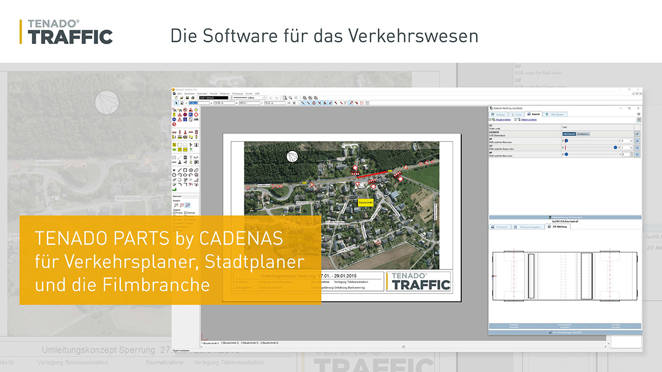Click the Kombinationen anzeigen button
Image resolution: width=662 pixels, height=372 pixels.
click(x=565, y=326)
